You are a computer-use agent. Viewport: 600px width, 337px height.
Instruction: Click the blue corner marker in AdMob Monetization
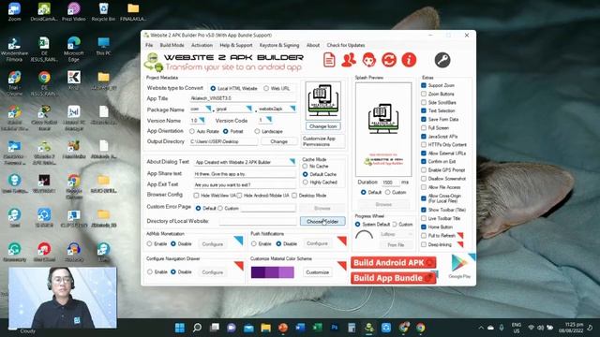pyautogui.click(x=239, y=240)
